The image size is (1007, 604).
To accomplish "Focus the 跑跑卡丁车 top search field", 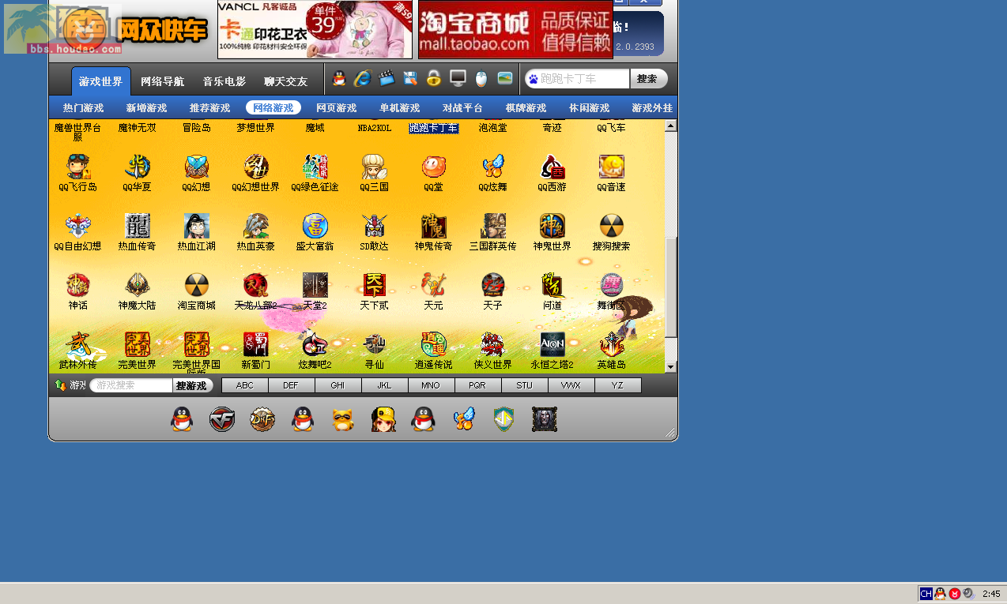I will pos(577,79).
